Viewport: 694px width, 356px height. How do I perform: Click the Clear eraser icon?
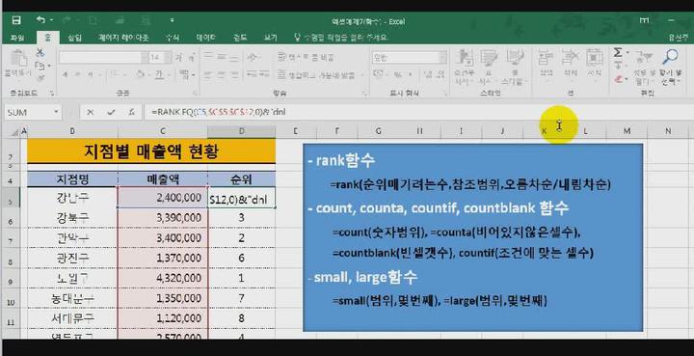coord(618,79)
